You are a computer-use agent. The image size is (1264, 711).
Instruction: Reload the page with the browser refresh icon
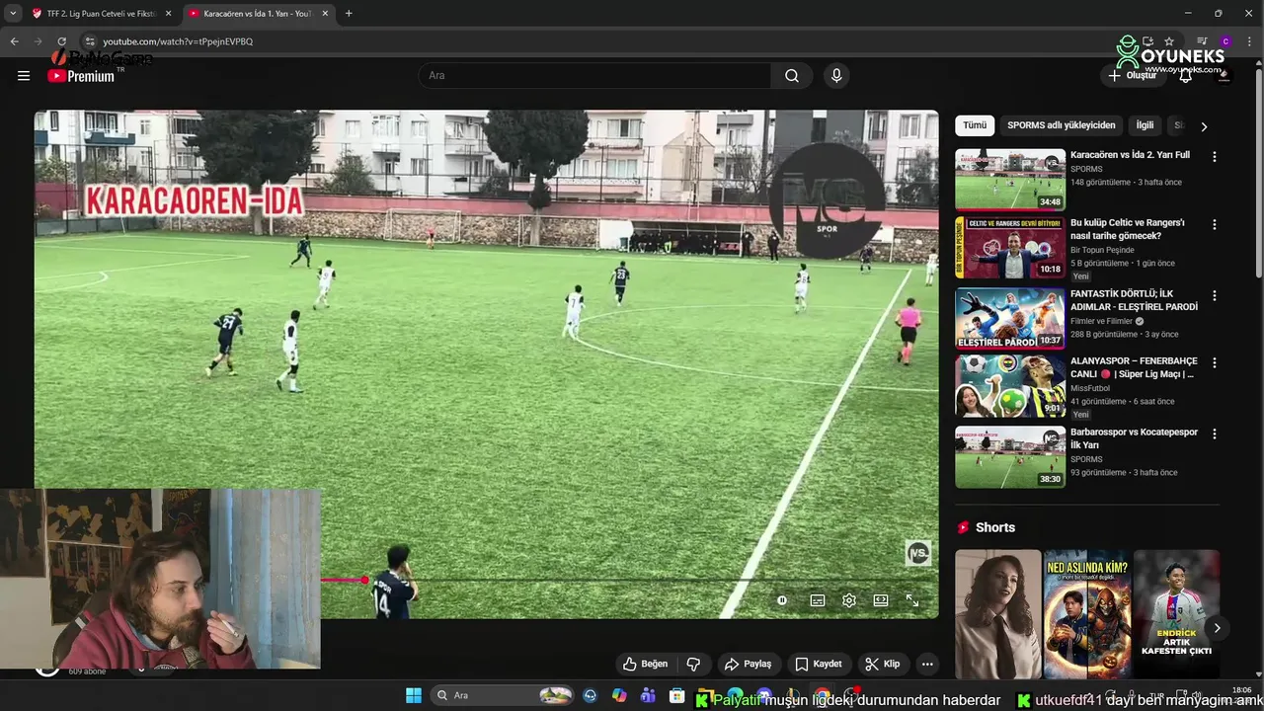(61, 41)
